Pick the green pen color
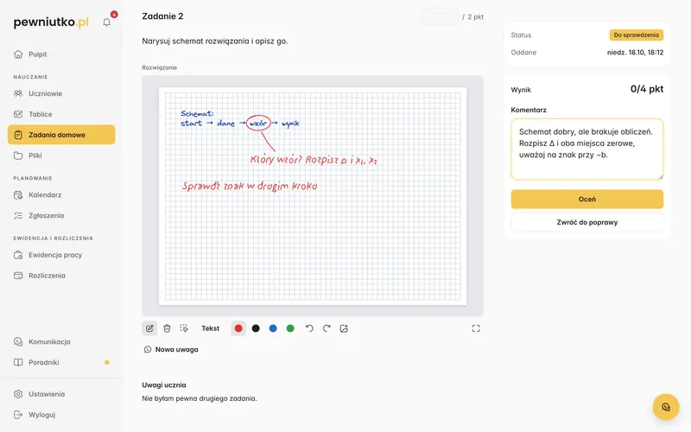This screenshot has width=691, height=432. [x=290, y=328]
